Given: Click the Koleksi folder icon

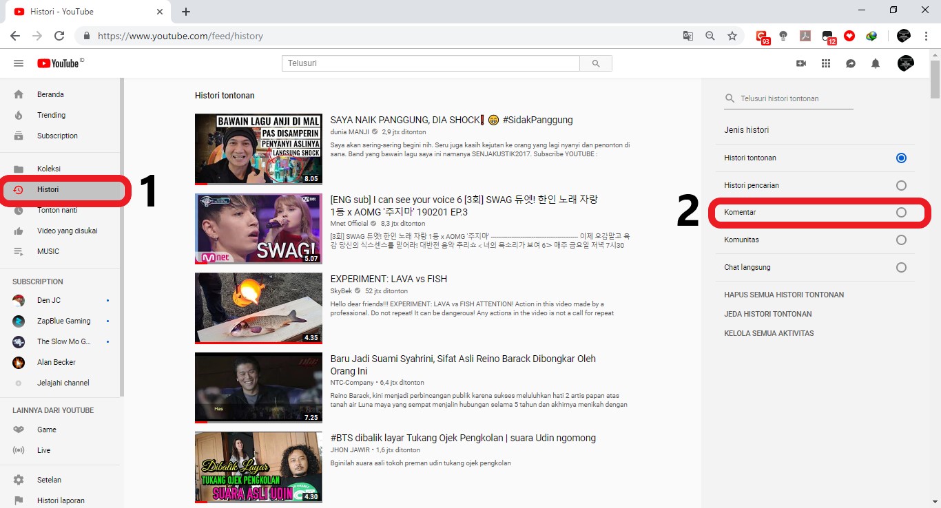Looking at the screenshot, I should coord(19,169).
